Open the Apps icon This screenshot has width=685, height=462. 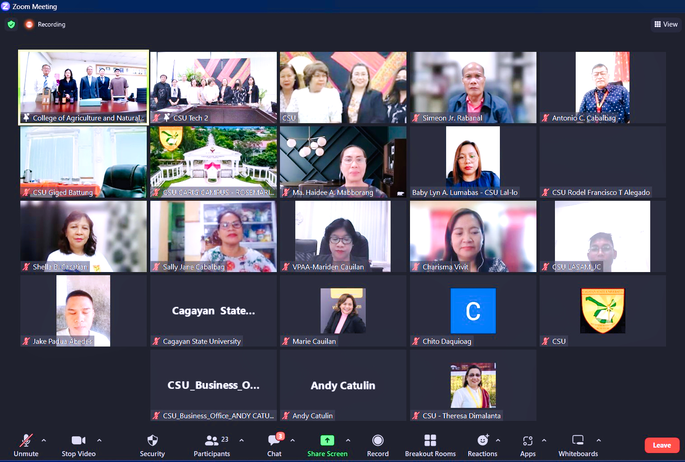coord(528,440)
